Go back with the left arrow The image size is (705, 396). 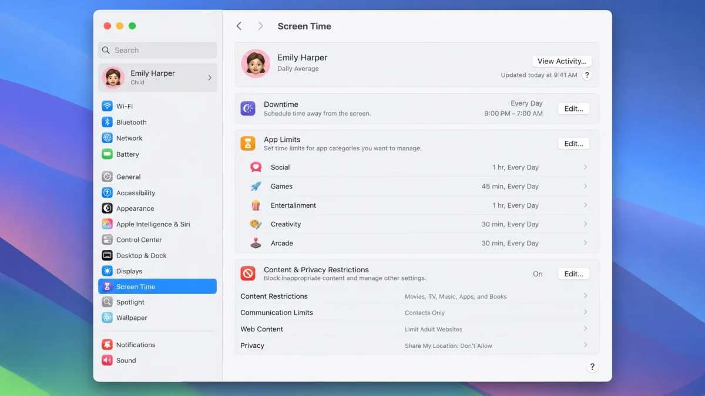(x=239, y=26)
